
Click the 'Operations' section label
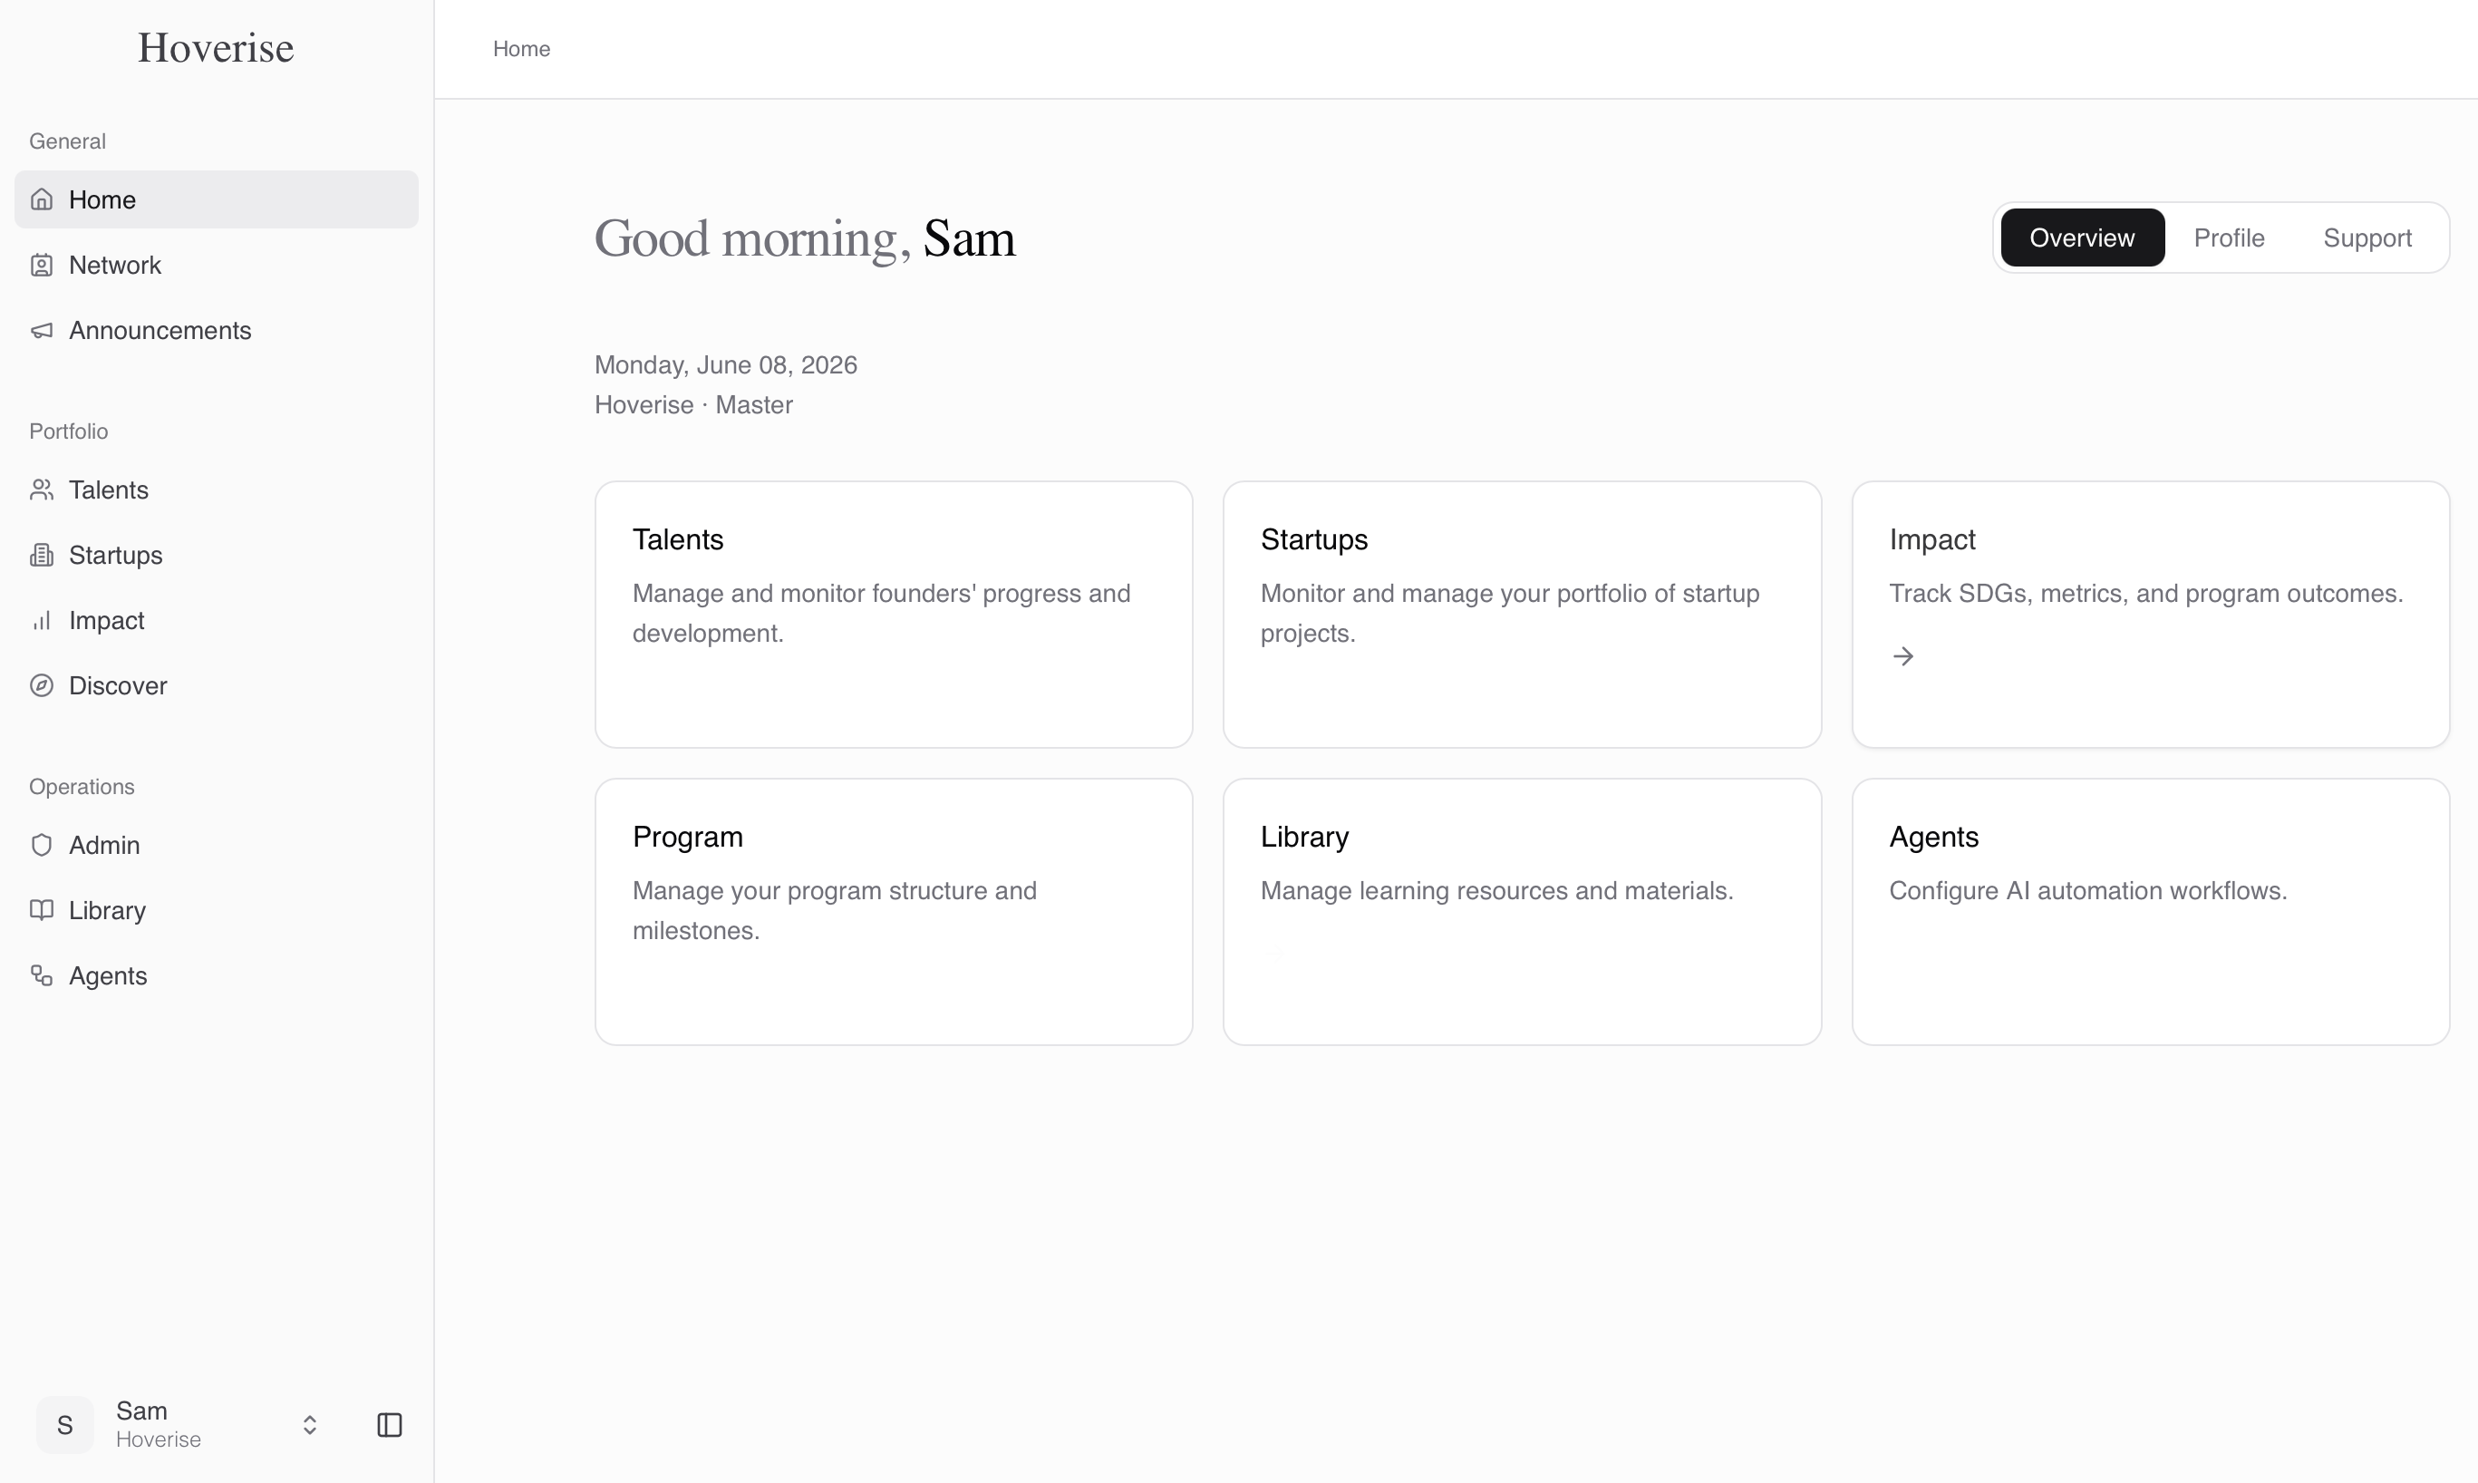pyautogui.click(x=81, y=787)
